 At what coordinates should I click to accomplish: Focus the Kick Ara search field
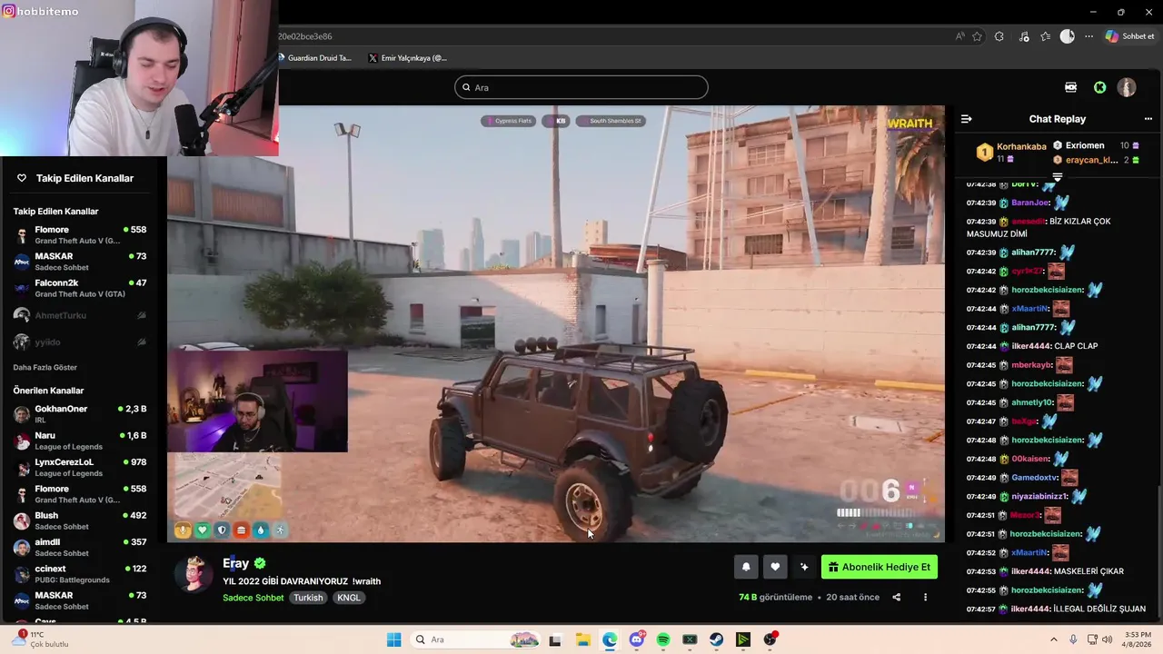(581, 87)
